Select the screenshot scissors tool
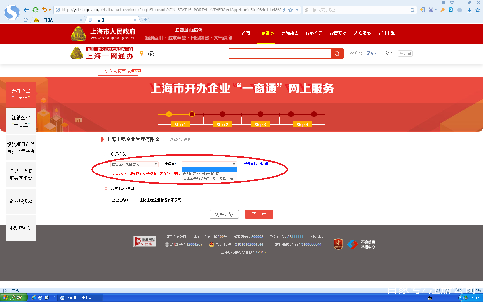483x302 pixels. tap(431, 9)
